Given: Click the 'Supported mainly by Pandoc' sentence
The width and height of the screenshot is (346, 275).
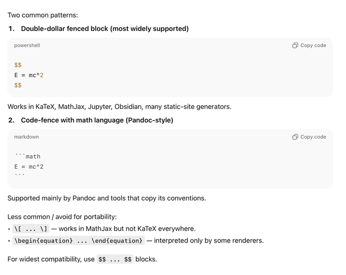Looking at the screenshot, I should click(106, 198).
